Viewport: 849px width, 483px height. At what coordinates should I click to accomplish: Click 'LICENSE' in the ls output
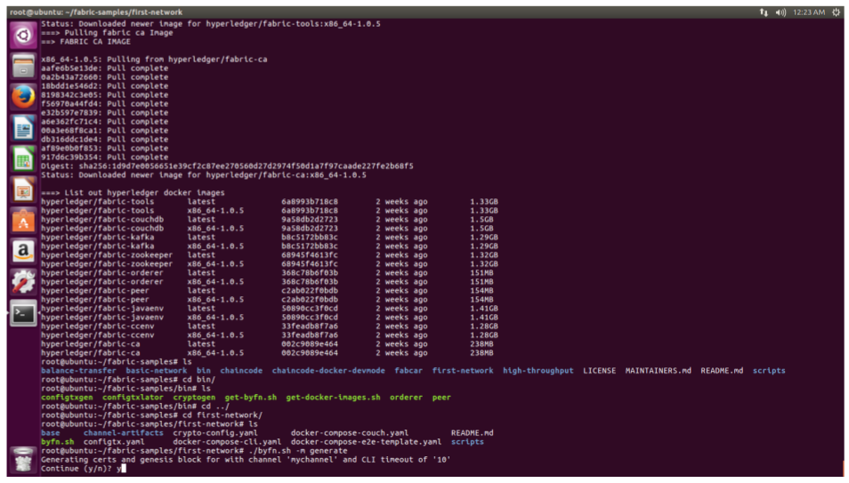[x=600, y=370]
